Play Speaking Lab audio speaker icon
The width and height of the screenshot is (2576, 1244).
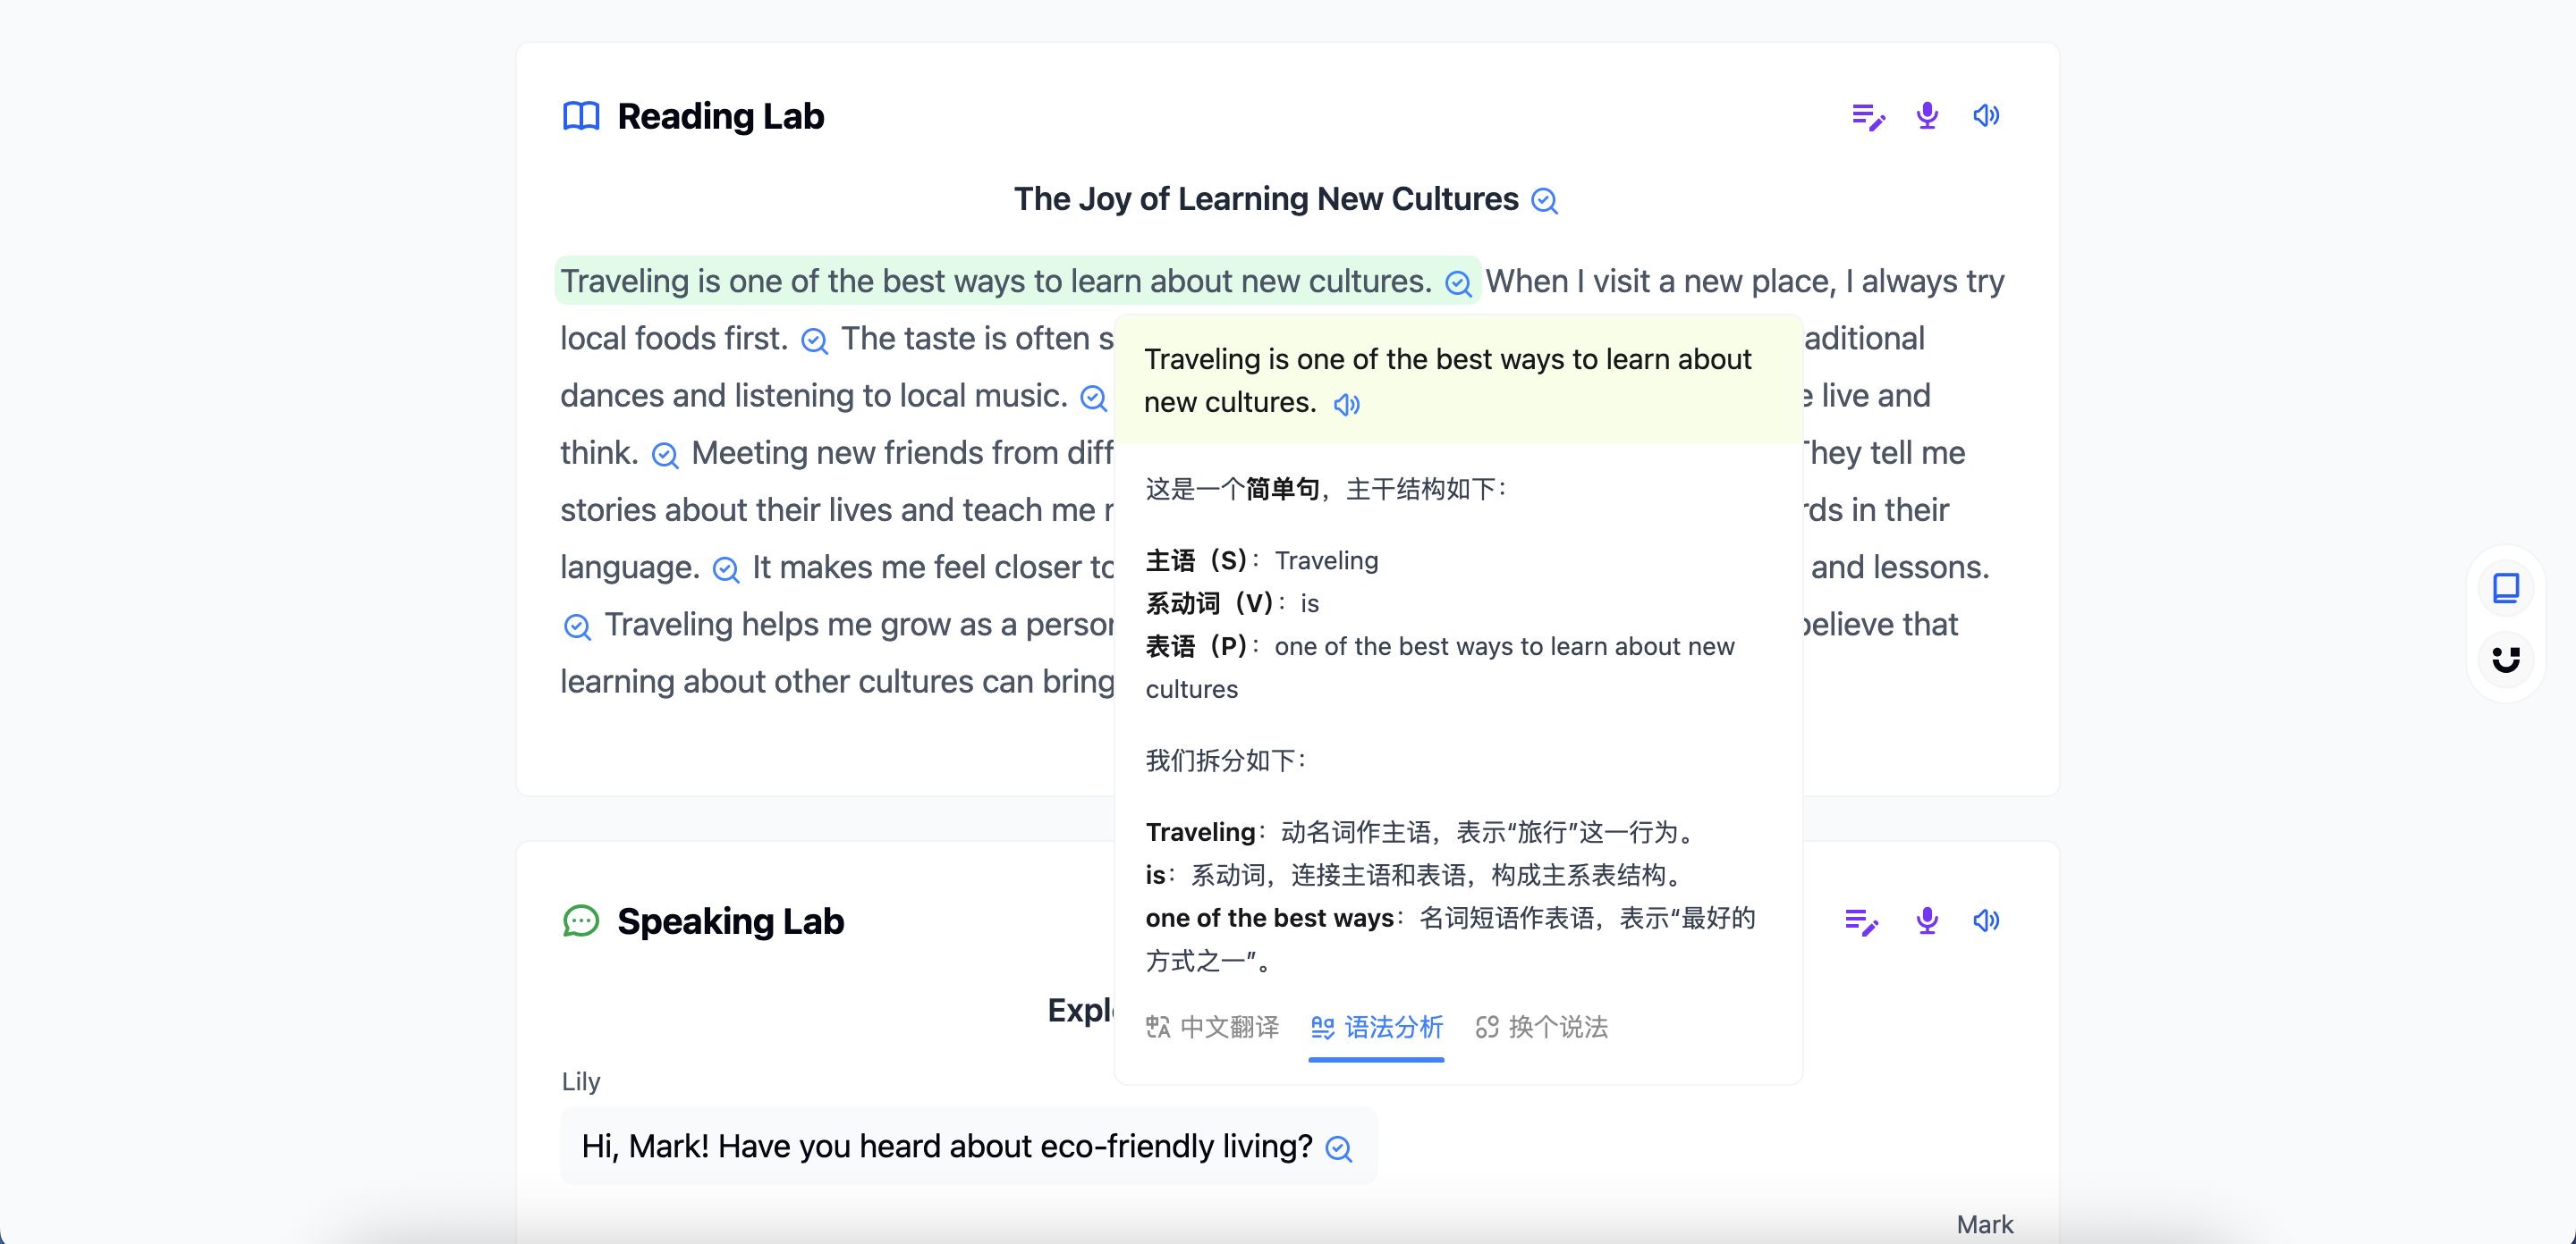(1986, 920)
